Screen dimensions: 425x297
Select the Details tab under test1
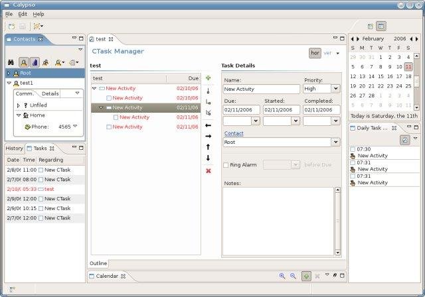click(x=50, y=93)
